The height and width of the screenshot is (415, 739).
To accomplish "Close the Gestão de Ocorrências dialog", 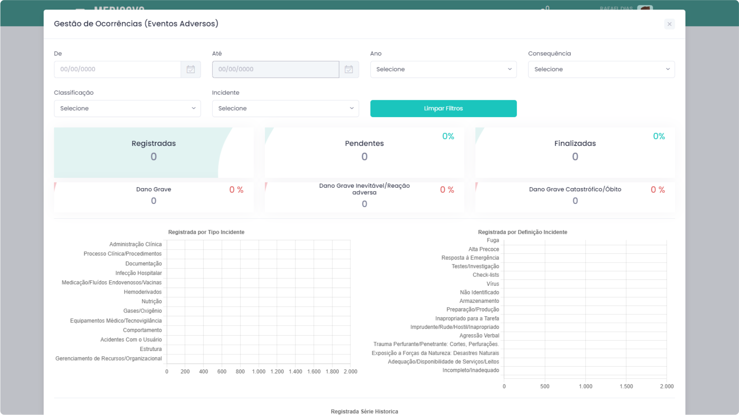I will tap(669, 24).
